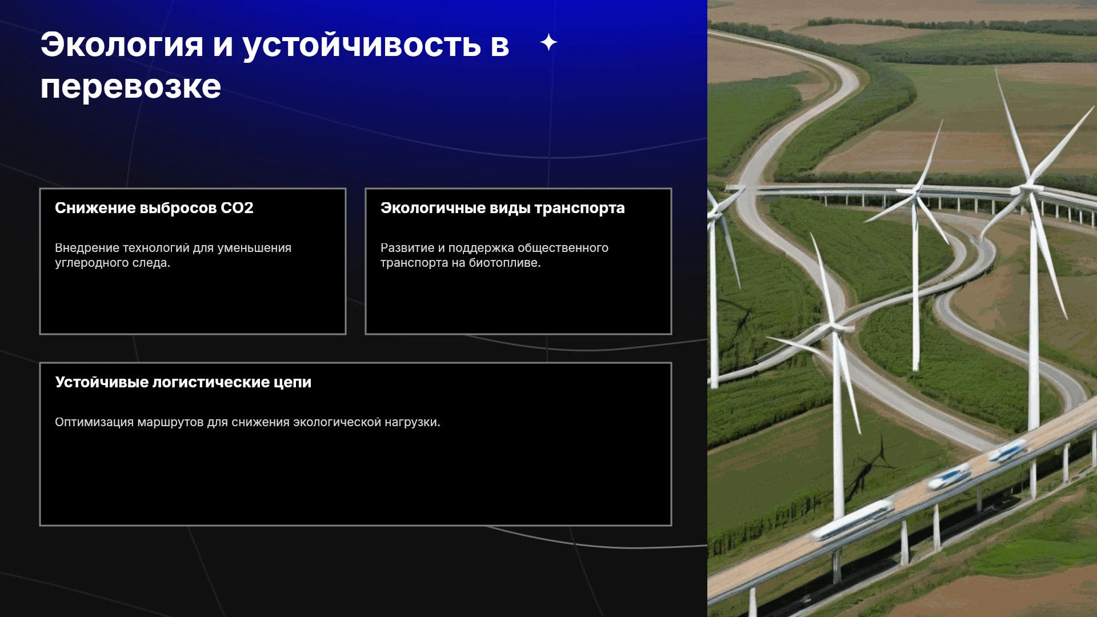Select the CO2 emissions card box
Image resolution: width=1097 pixels, height=617 pixels.
point(193,261)
